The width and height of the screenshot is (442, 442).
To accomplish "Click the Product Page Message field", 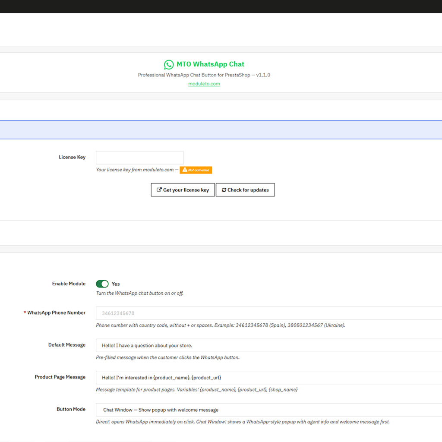I will 268,378.
